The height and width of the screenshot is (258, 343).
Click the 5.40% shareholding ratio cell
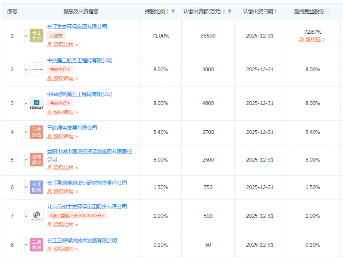coord(161,132)
